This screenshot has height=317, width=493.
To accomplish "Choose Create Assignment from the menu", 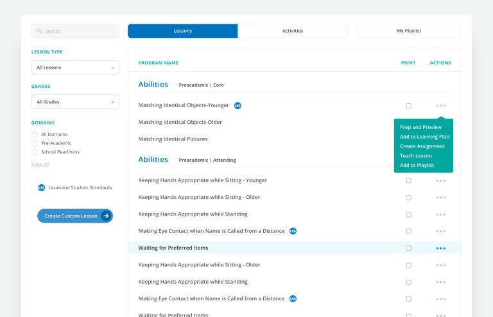I will pyautogui.click(x=422, y=146).
